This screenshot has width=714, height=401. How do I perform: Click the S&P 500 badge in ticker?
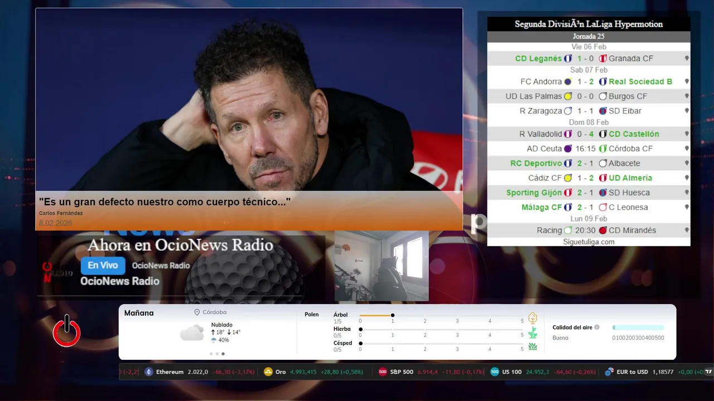[x=383, y=372]
